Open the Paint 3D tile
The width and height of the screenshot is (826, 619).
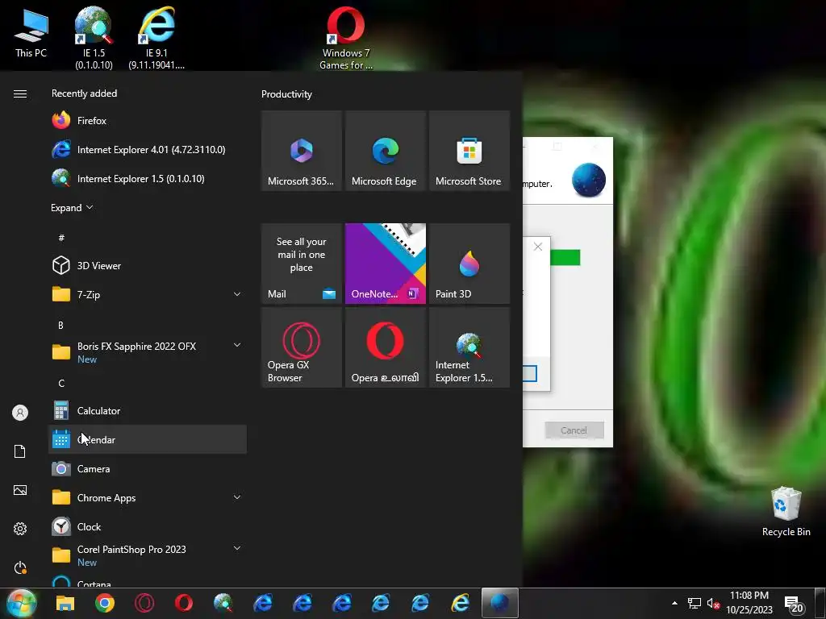click(x=469, y=264)
